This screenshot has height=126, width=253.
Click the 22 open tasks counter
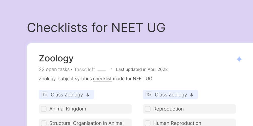pyautogui.click(x=54, y=69)
